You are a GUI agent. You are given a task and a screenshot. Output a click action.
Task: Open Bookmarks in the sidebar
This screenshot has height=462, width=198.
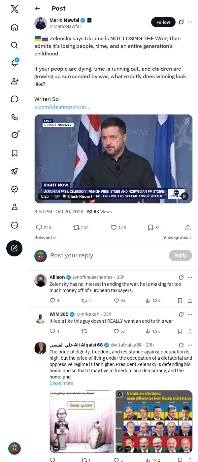[15, 153]
